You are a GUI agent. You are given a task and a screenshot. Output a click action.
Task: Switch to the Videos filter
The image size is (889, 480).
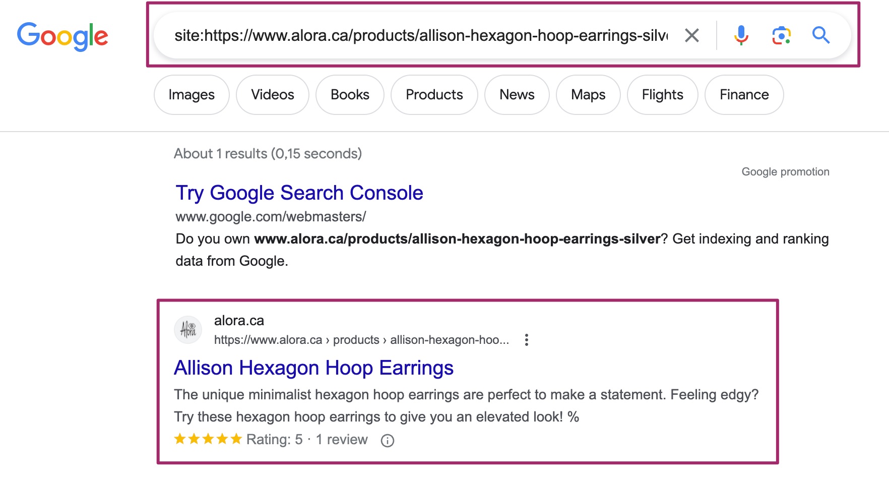273,95
